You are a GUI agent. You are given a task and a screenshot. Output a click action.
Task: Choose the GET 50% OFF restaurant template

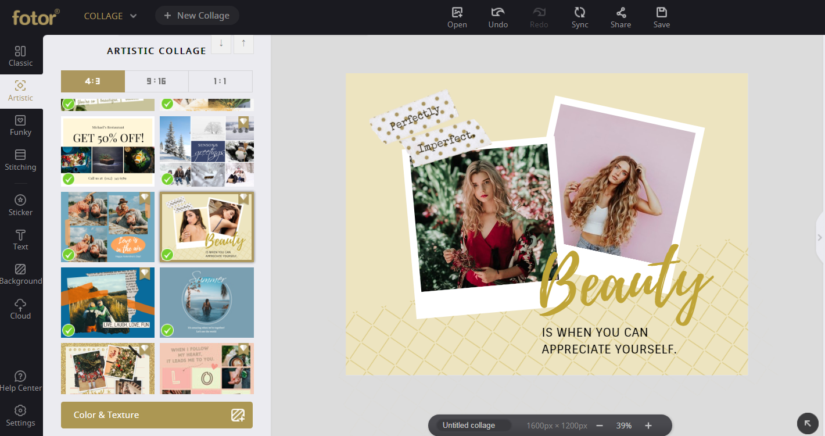point(108,151)
